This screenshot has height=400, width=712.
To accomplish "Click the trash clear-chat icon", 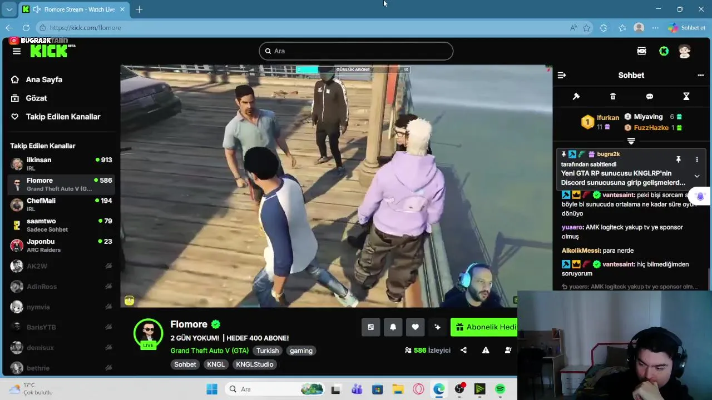I will (x=613, y=96).
